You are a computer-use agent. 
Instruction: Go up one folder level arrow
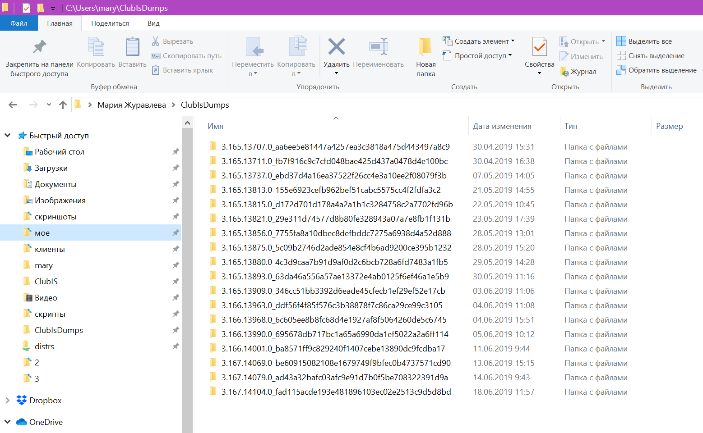[x=63, y=105]
